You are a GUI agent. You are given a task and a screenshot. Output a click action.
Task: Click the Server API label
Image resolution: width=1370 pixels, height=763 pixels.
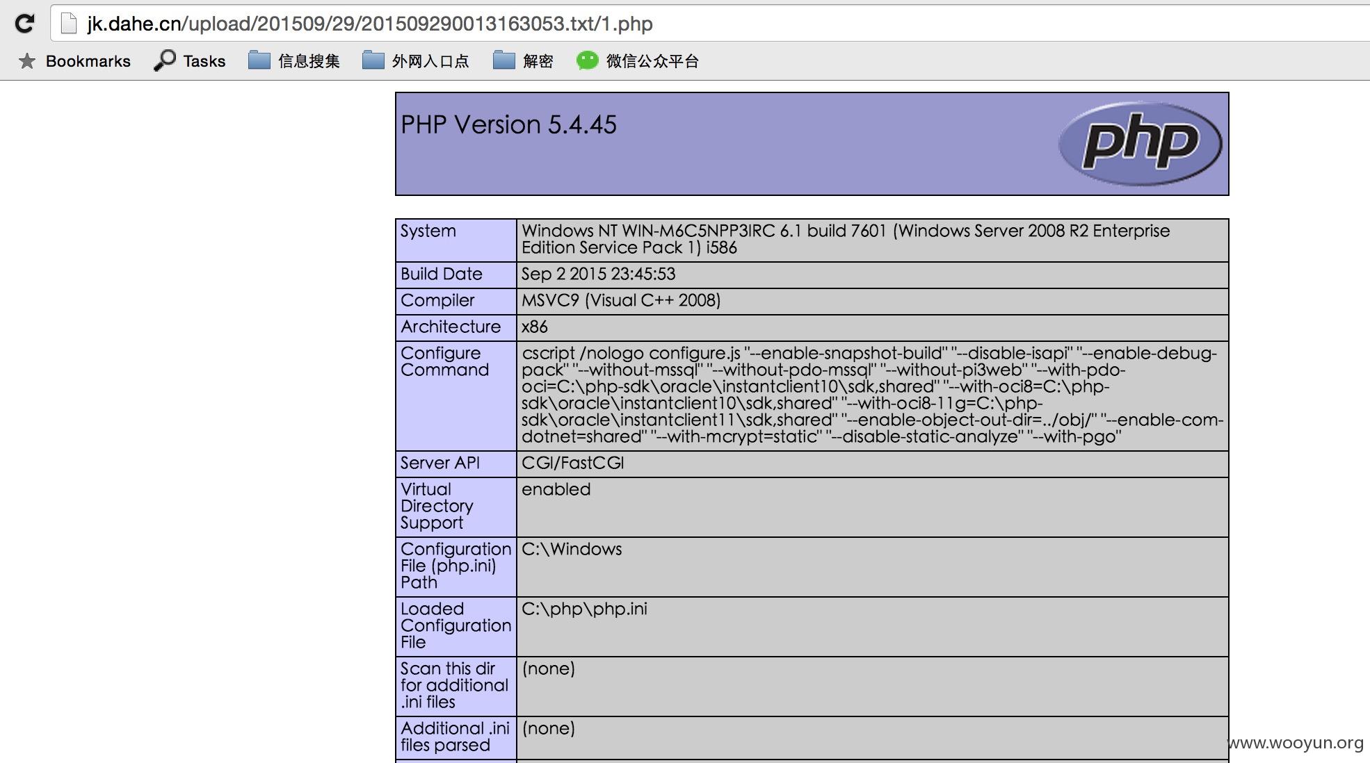[x=440, y=463]
